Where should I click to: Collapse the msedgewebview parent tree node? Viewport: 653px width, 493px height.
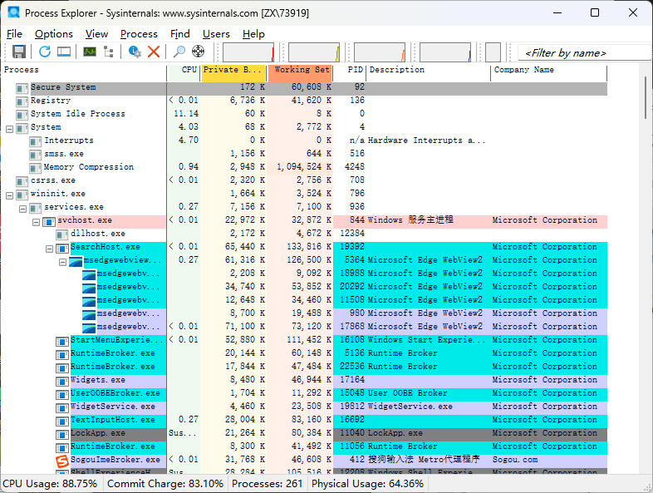point(62,262)
